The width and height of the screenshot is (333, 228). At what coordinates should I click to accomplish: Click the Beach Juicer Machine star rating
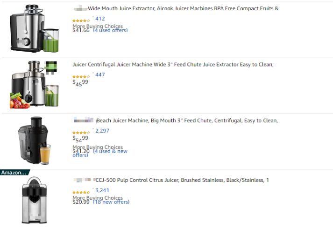pyautogui.click(x=81, y=133)
